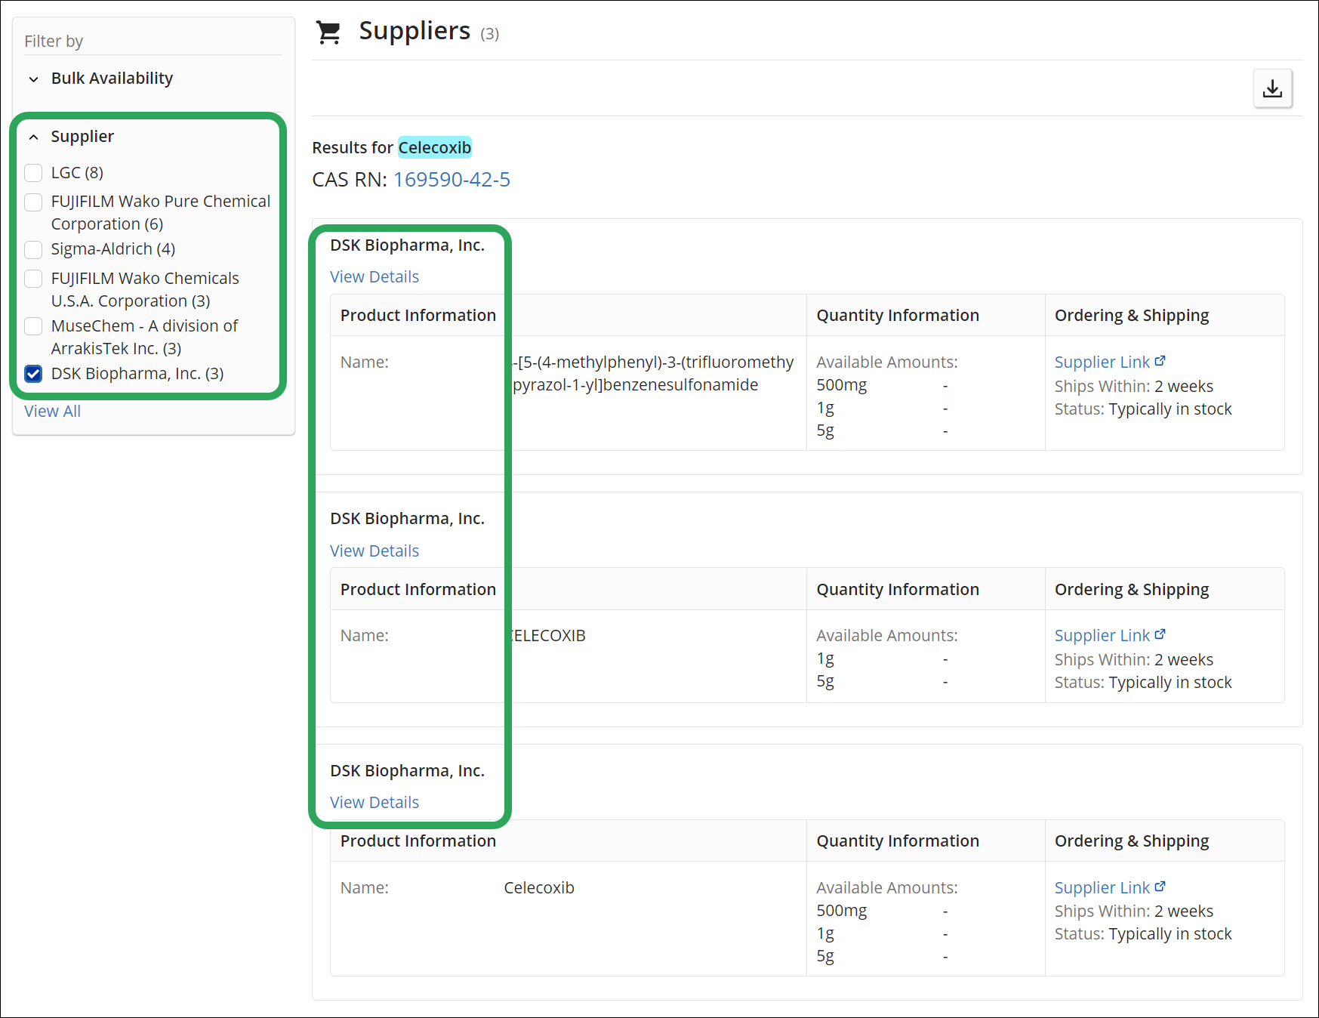Viewport: 1319px width, 1018px height.
Task: Expand the Bulk Availability filter section
Action: pos(33,79)
